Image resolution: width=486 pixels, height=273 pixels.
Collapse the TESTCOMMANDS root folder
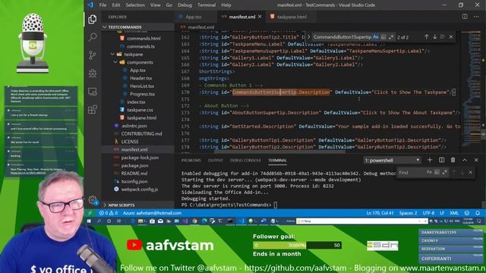pos(105,27)
